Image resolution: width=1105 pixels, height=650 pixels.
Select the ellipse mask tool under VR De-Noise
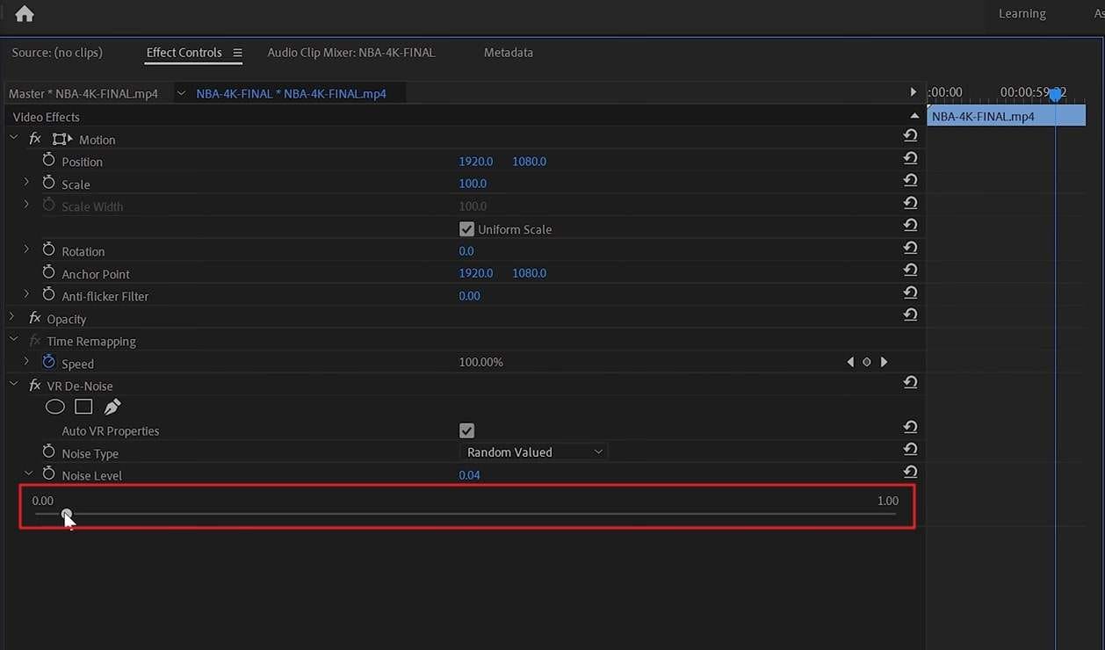coord(55,407)
